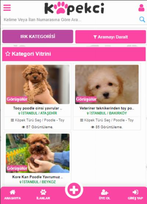Click the Köpekci logo

[74, 8]
